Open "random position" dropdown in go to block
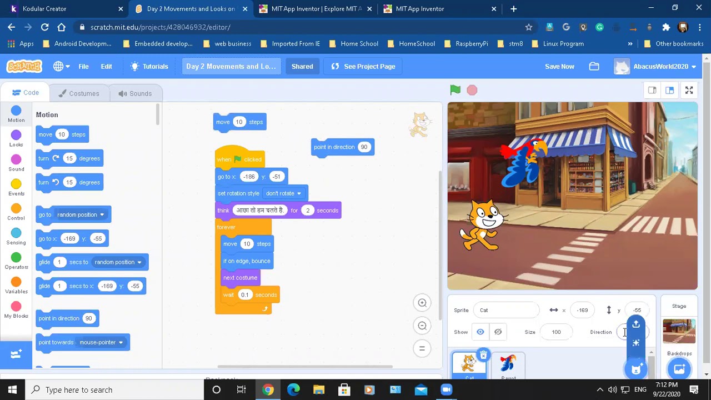The image size is (711, 400). pos(81,214)
